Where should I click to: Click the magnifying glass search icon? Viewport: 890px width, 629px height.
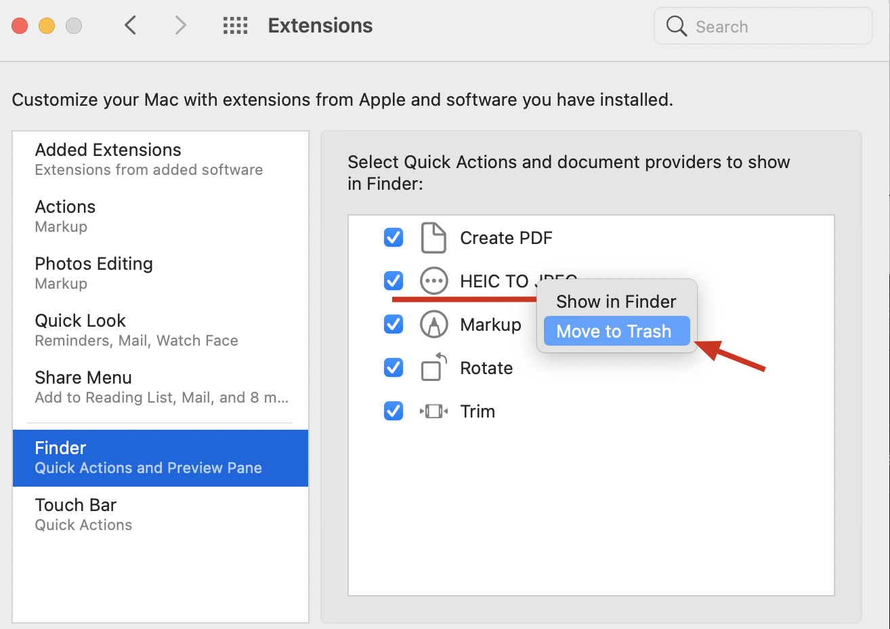pyautogui.click(x=677, y=26)
